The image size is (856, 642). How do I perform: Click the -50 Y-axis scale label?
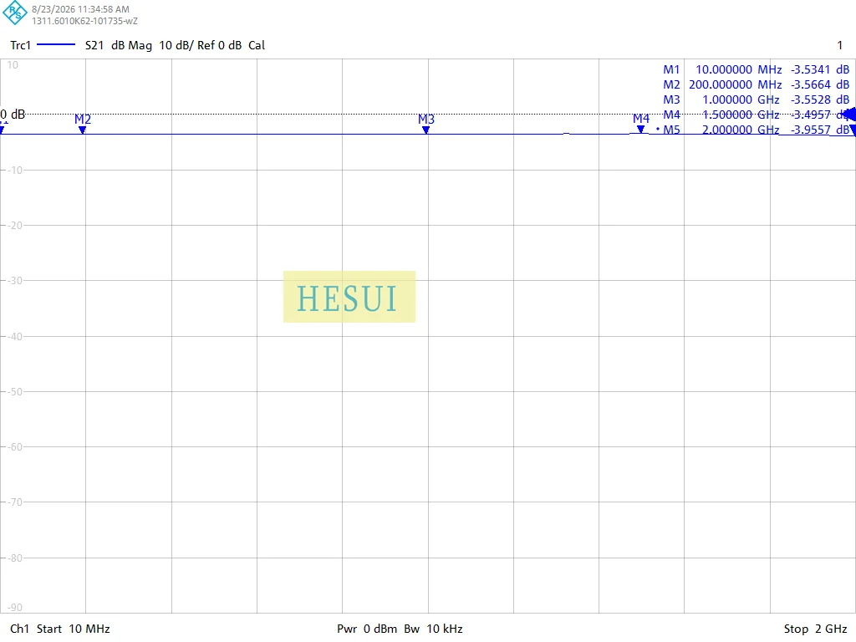pos(15,391)
